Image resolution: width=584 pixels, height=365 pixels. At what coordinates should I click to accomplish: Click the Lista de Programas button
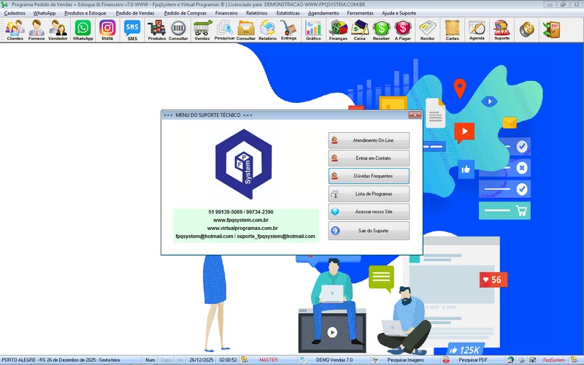[369, 193]
